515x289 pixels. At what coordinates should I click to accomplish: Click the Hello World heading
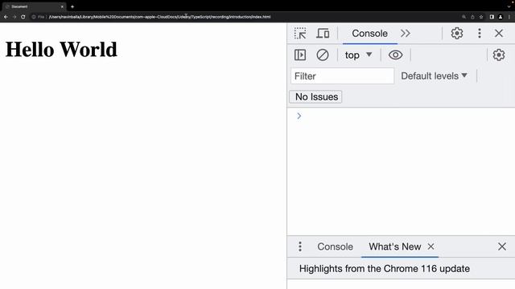61,50
